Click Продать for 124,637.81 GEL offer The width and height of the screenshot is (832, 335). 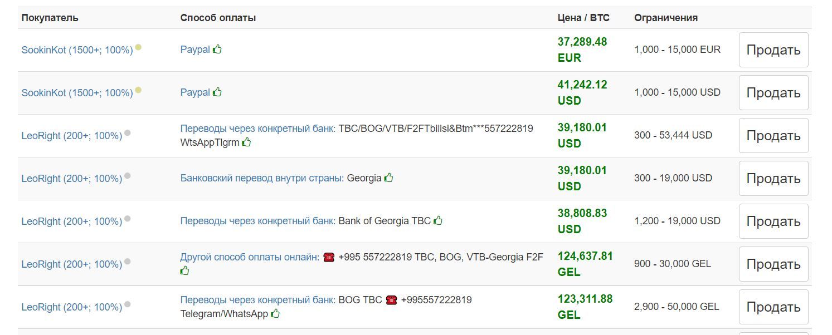pos(773,264)
